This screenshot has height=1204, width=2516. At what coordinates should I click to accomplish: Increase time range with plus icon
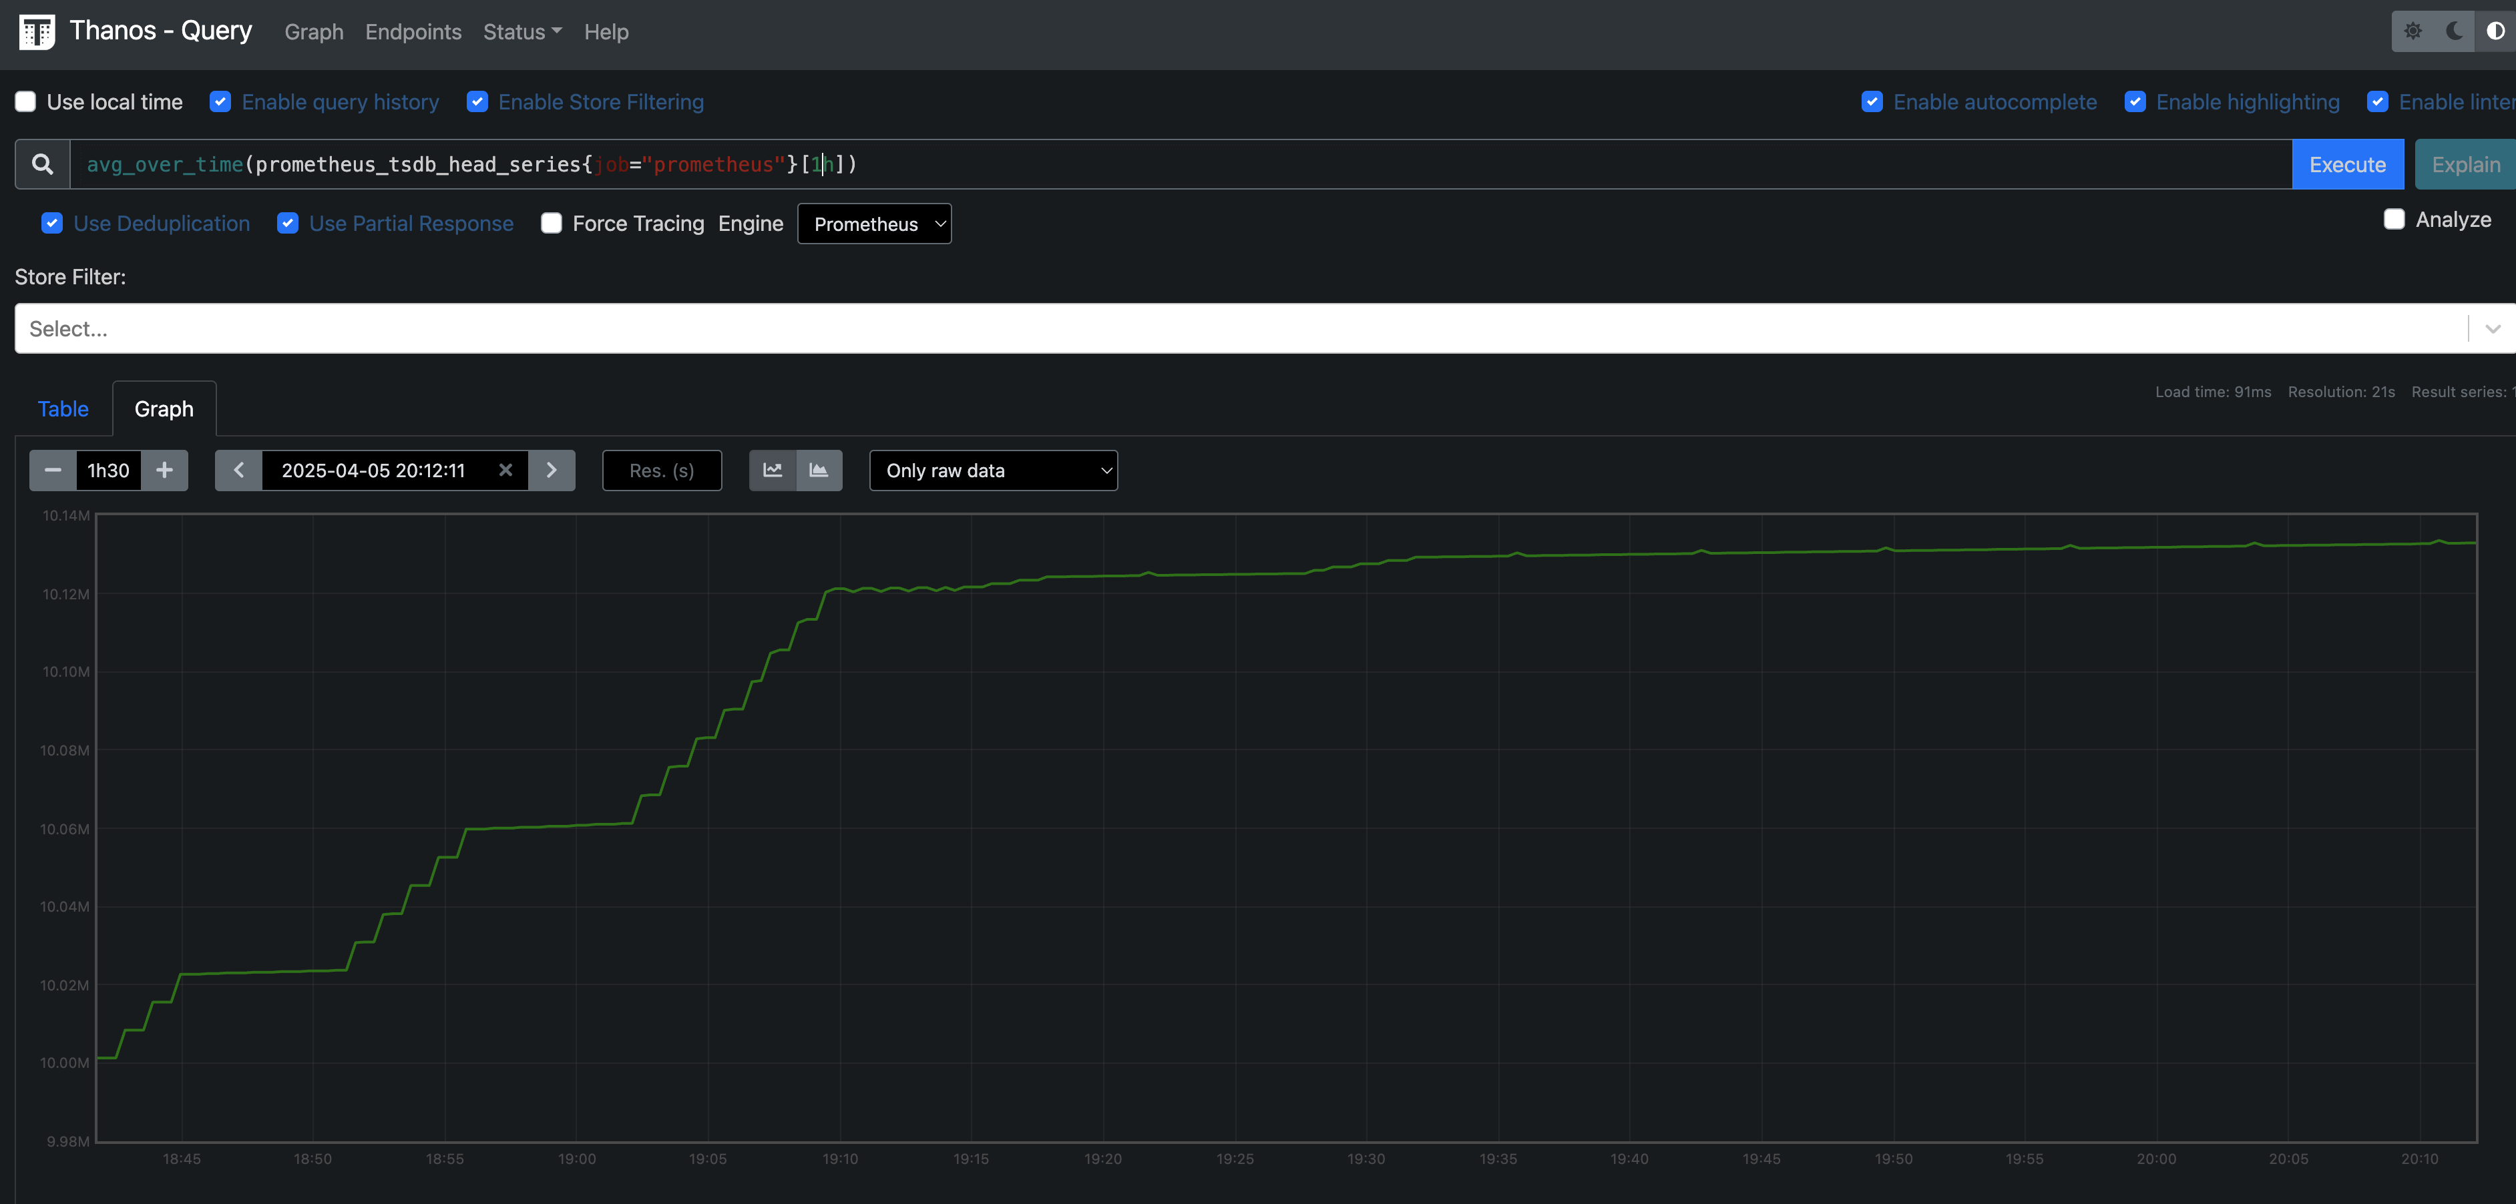tap(164, 471)
